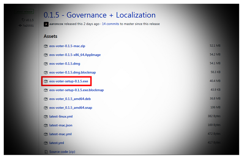Screen dimensions: 243x159
Task: Download eos-voter_0.1.5_amd64.deb package
Action: 70,99
